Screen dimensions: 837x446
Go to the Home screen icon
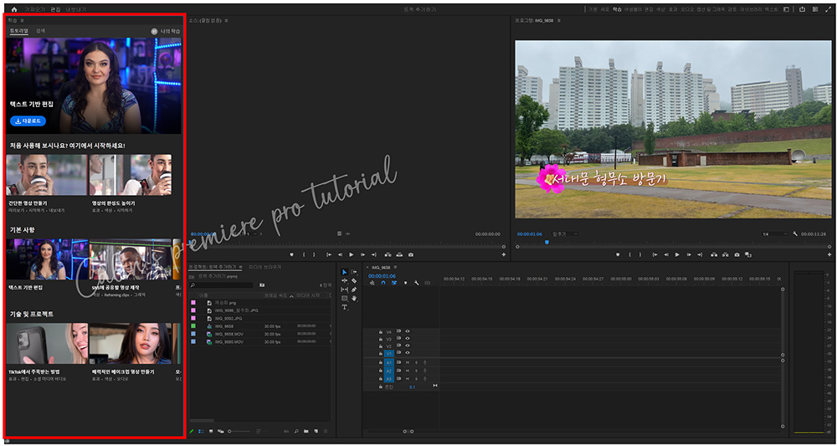pyautogui.click(x=14, y=9)
